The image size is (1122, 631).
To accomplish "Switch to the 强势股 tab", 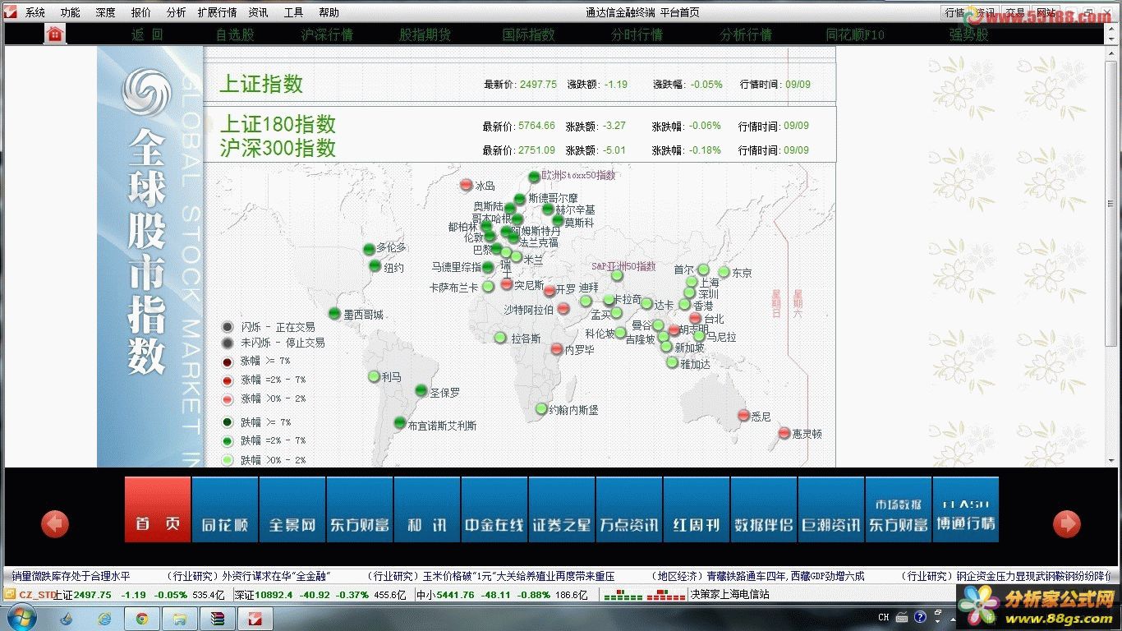I will click(968, 35).
